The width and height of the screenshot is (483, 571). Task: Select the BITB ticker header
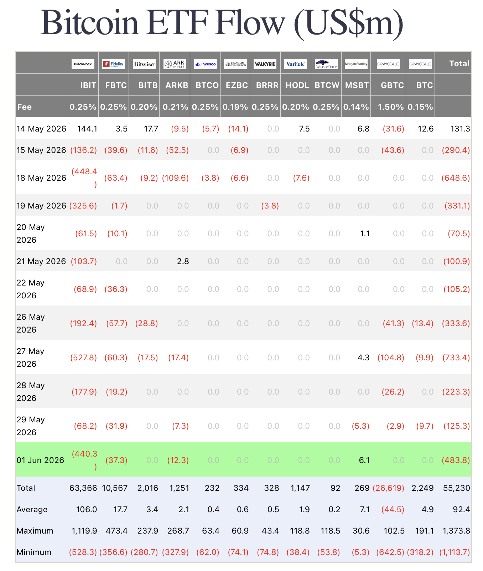coord(148,85)
